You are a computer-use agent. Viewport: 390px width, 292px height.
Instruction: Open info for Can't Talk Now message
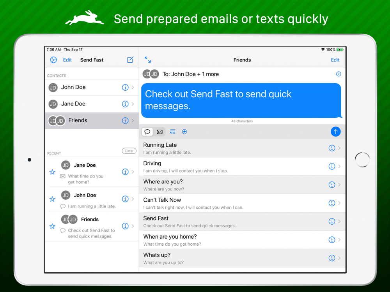pos(332,203)
